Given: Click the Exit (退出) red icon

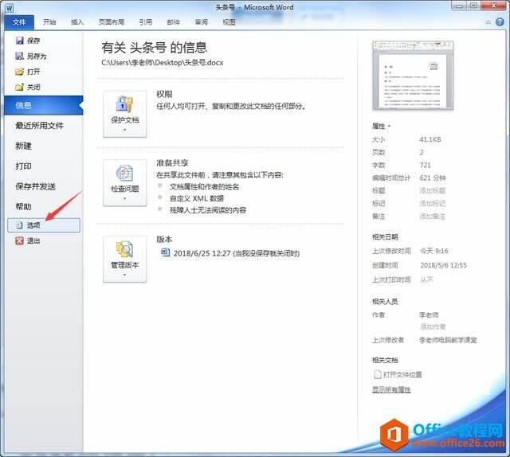Looking at the screenshot, I should coord(19,240).
